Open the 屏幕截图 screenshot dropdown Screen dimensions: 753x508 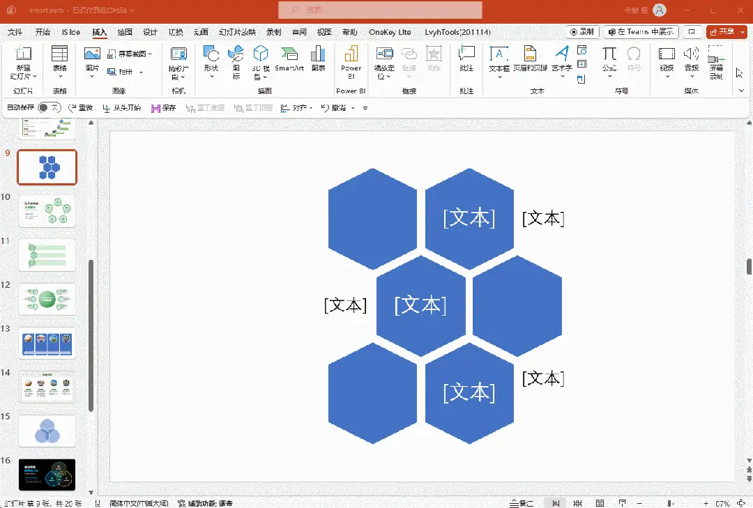point(130,54)
